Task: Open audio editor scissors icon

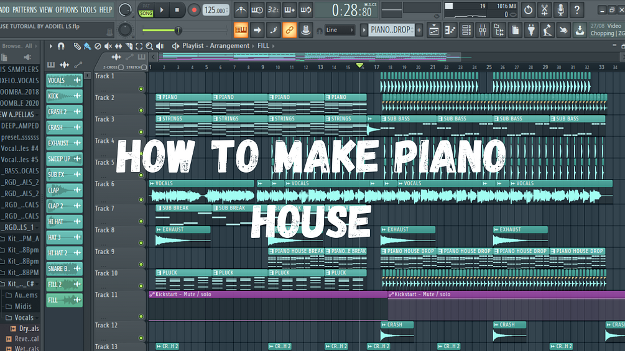Action: [545, 10]
